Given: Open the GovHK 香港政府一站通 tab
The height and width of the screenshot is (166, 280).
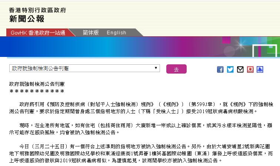Looking at the screenshot, I should pos(38,33).
